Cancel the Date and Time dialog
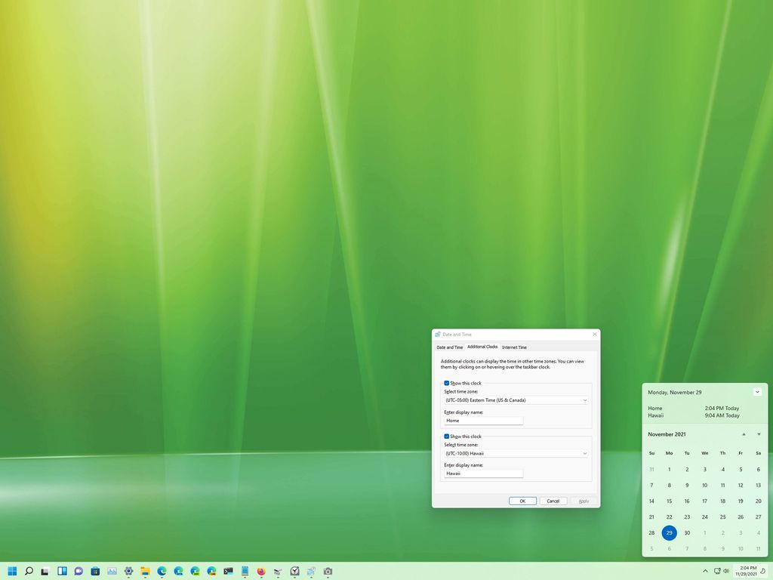This screenshot has width=773, height=580. pyautogui.click(x=553, y=501)
